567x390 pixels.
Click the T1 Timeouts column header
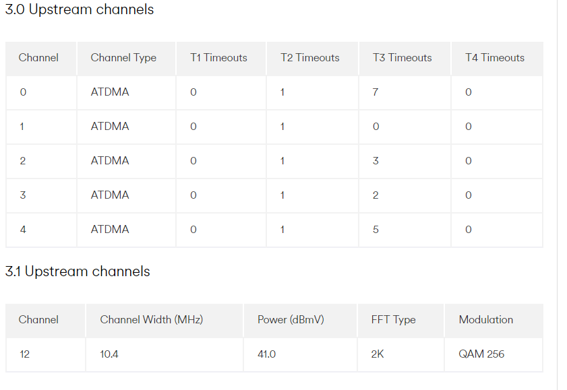[x=218, y=58]
